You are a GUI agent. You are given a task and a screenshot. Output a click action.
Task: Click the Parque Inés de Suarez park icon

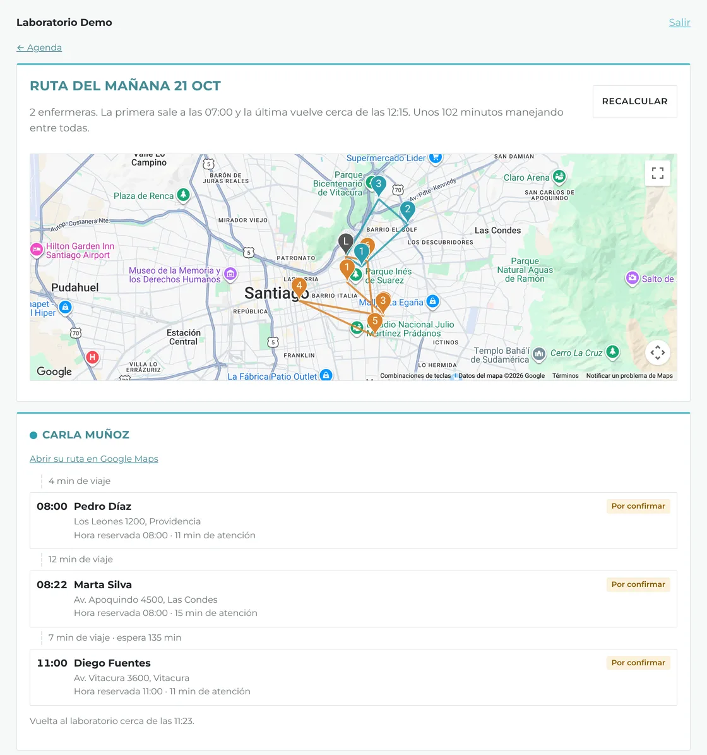click(356, 275)
